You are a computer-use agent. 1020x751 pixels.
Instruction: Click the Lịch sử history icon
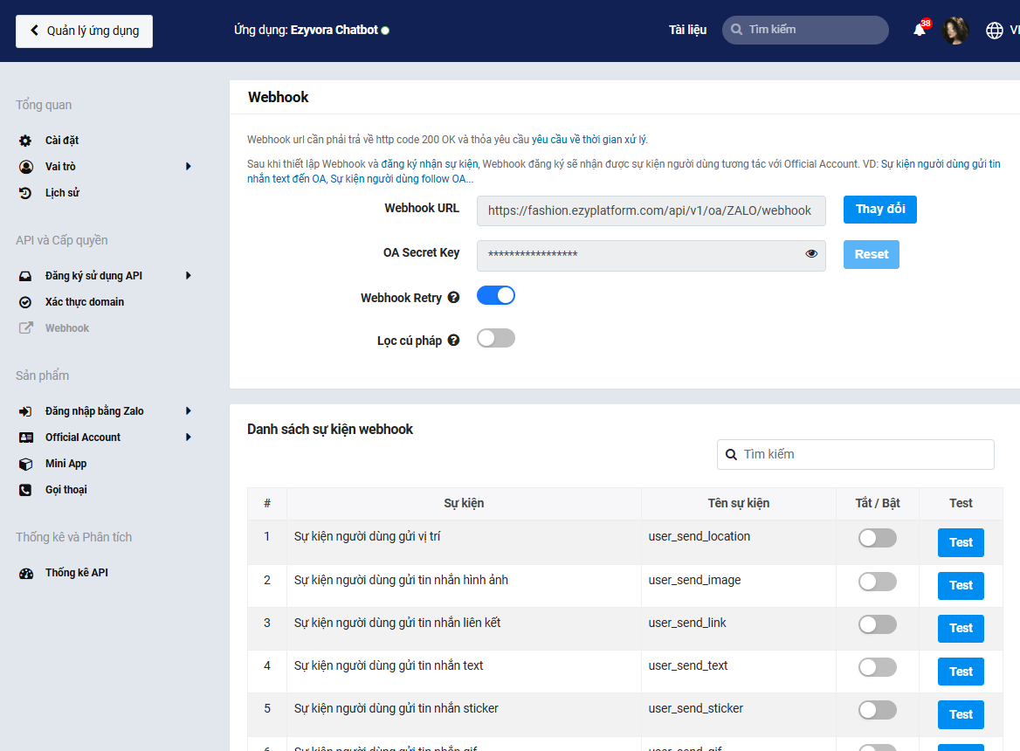point(25,193)
